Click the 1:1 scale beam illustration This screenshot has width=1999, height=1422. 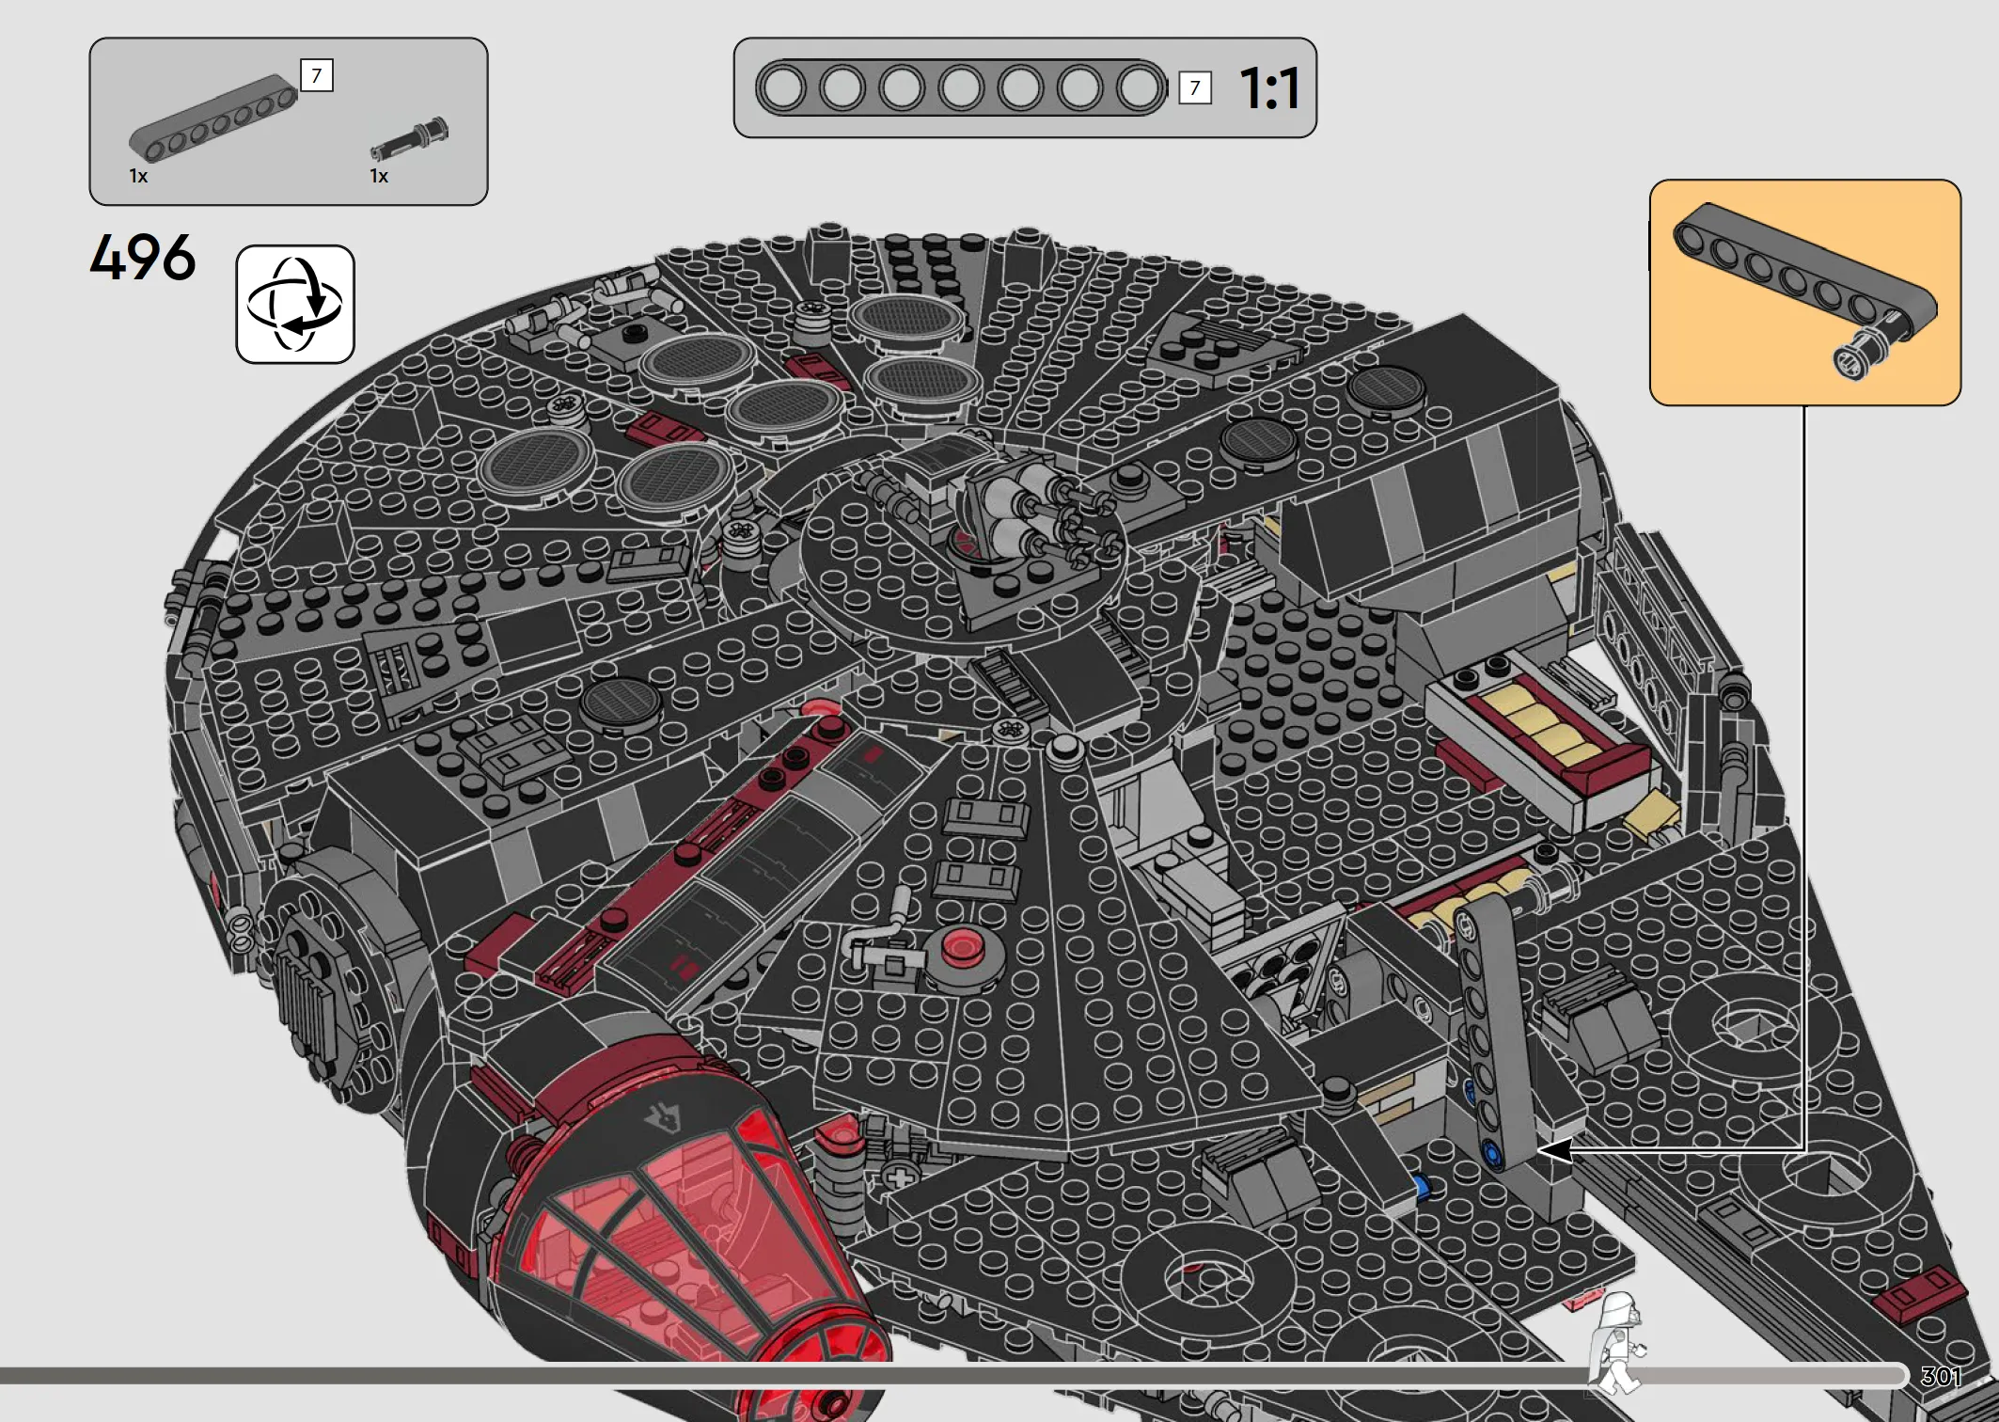tap(961, 88)
